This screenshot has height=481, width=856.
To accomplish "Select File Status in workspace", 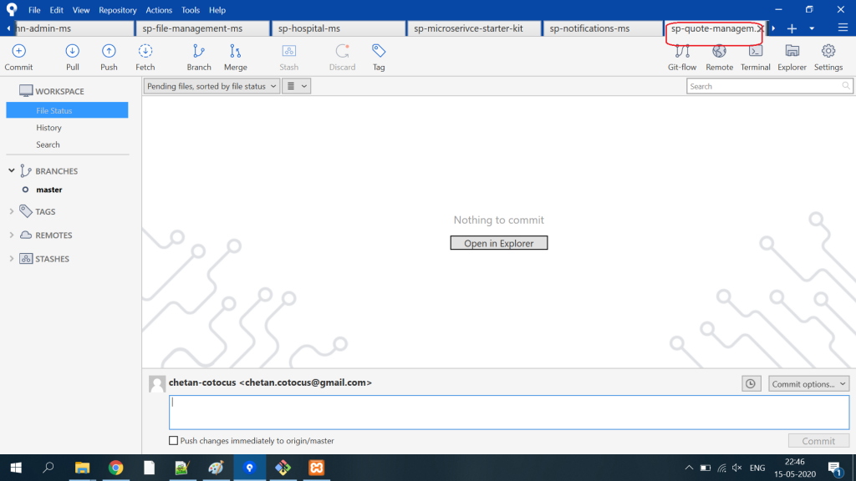I will point(67,110).
